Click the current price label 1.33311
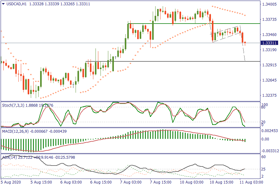Image resolution: width=280 pixels, height=186 pixels. point(269,43)
